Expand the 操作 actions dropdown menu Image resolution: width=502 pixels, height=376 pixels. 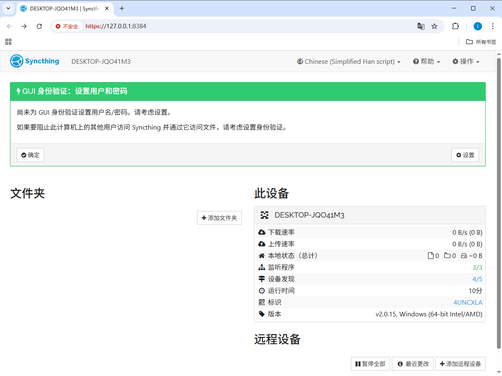point(466,61)
